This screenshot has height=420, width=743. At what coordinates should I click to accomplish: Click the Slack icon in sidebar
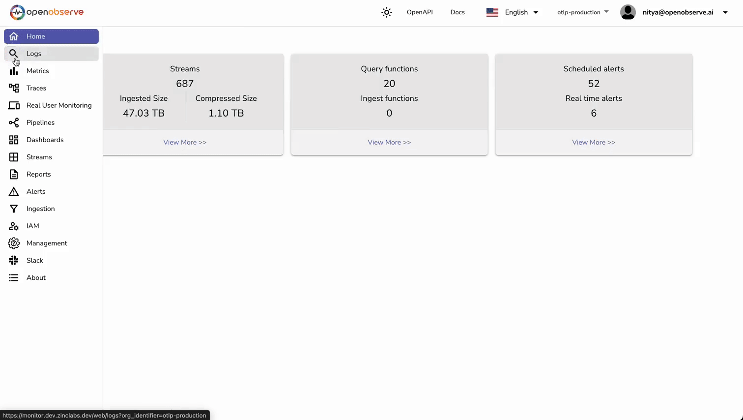[13, 260]
